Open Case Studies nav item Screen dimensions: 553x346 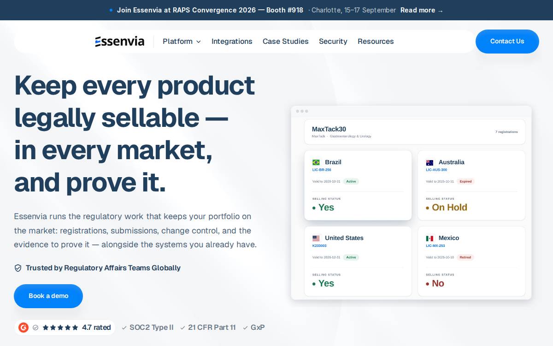286,42
